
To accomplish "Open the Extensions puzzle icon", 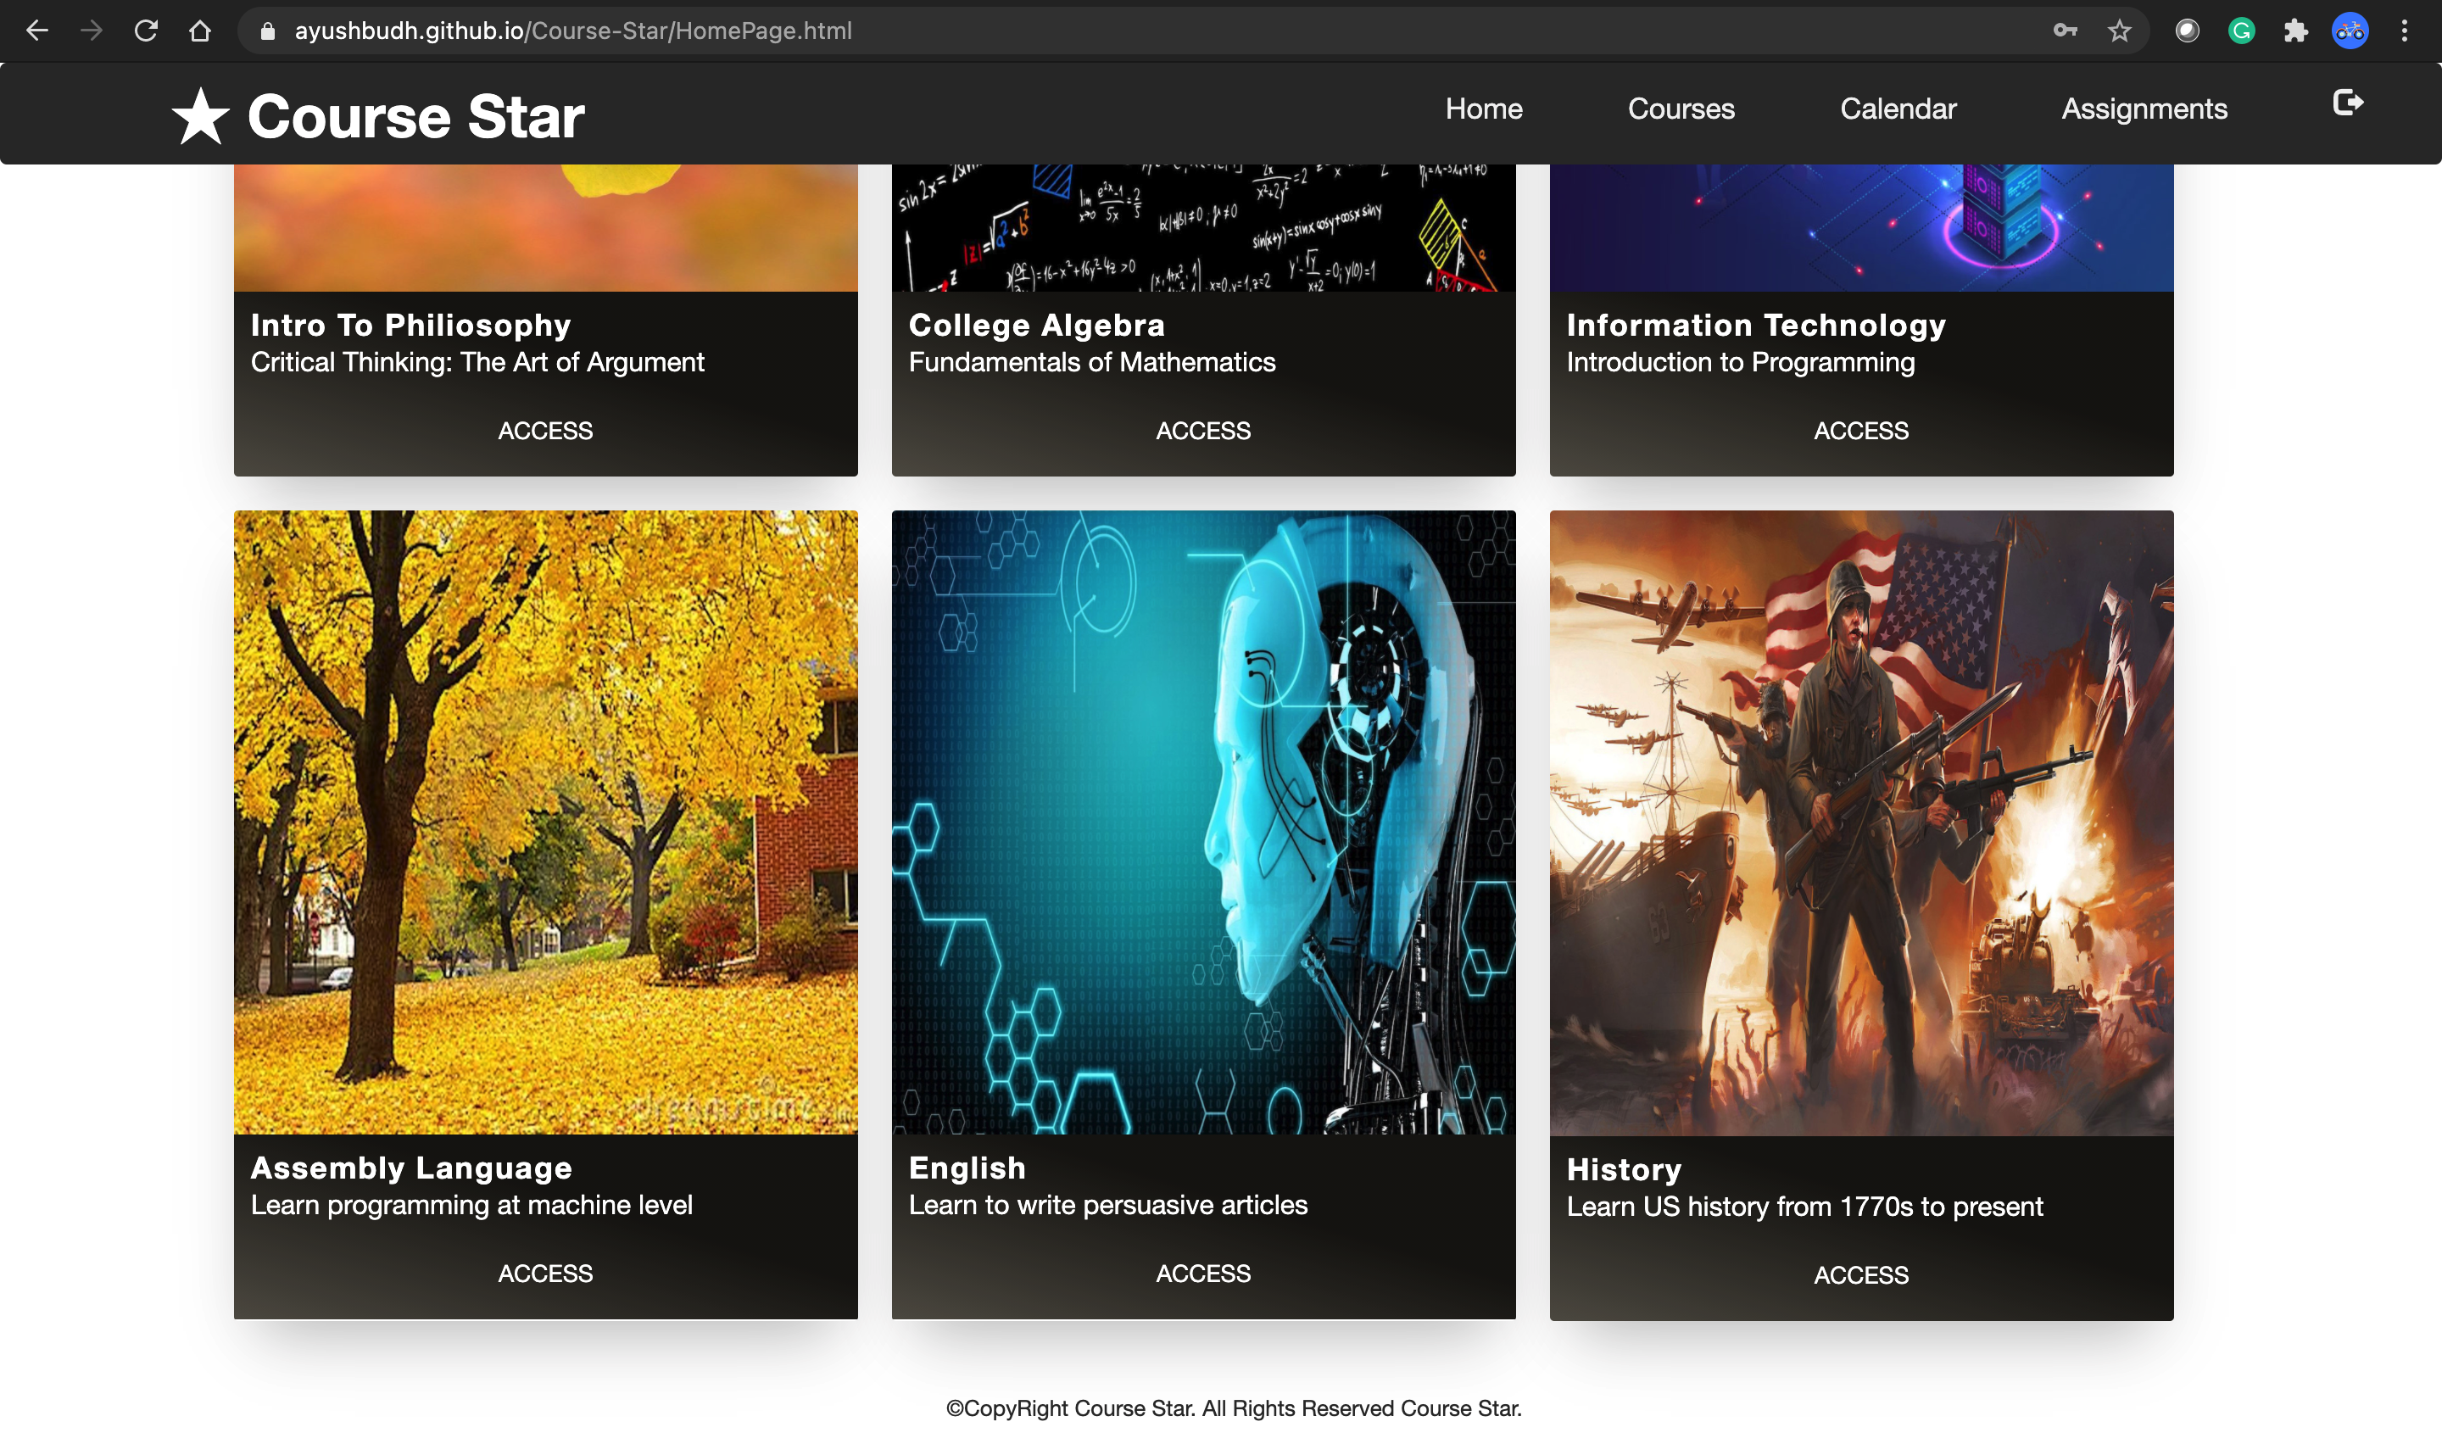I will pyautogui.click(x=2295, y=31).
